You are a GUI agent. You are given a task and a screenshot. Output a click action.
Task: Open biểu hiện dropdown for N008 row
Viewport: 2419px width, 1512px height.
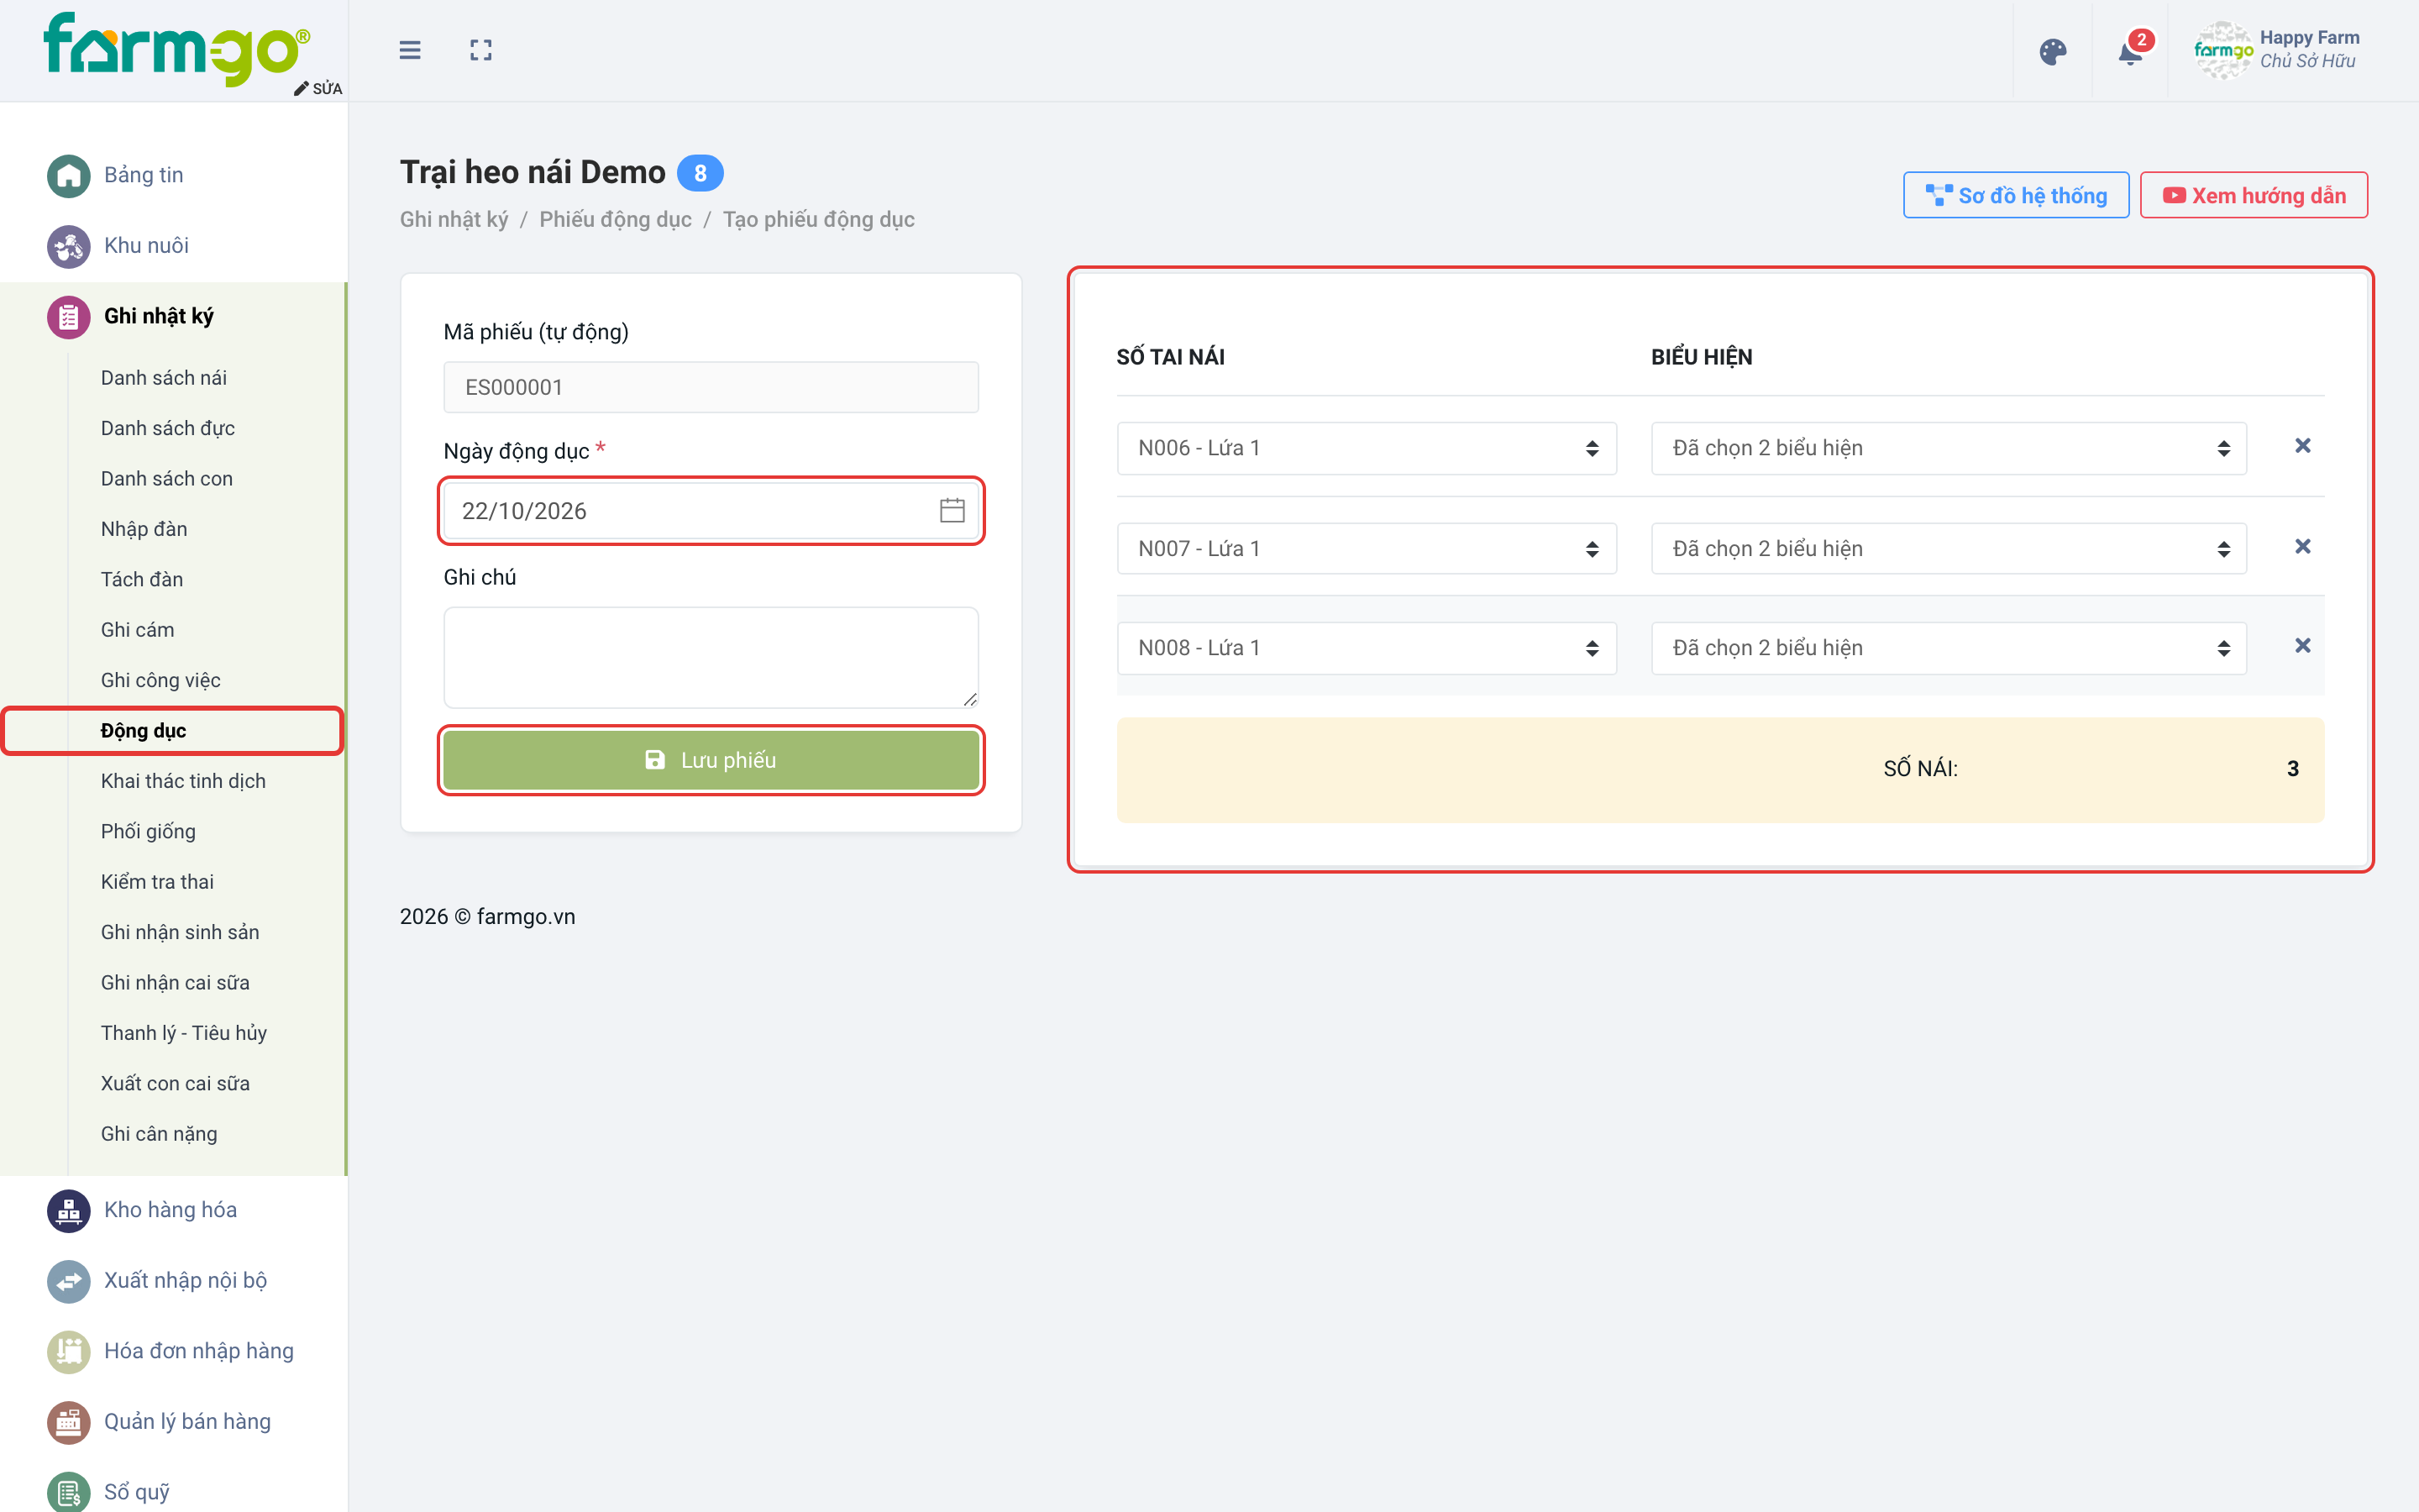(x=1948, y=648)
